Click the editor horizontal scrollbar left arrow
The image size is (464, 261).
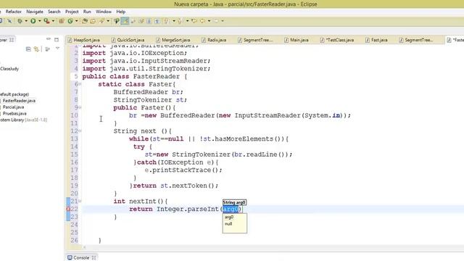84,247
